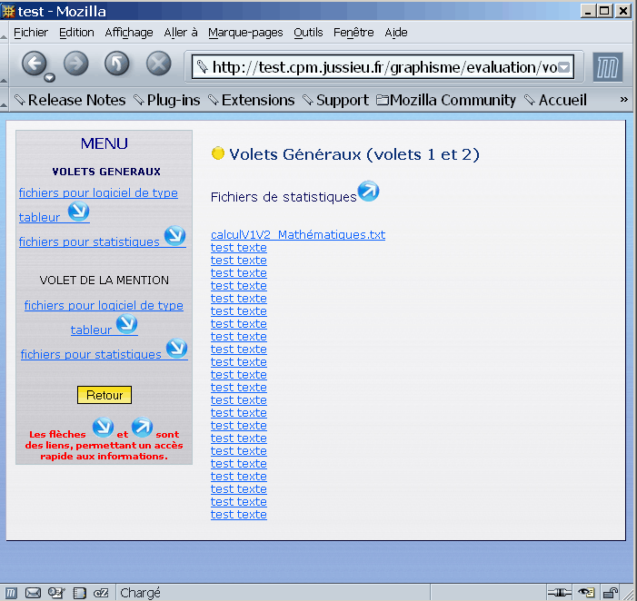
Task: Click the 'tableur' link text under Volet de la Mention
Action: pos(91,330)
